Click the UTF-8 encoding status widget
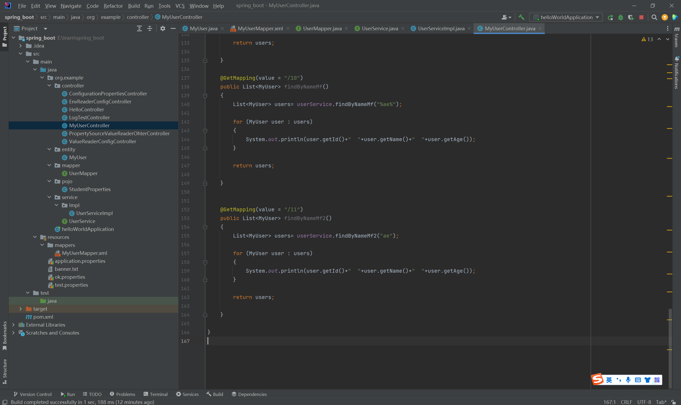This screenshot has width=681, height=405. (644, 402)
